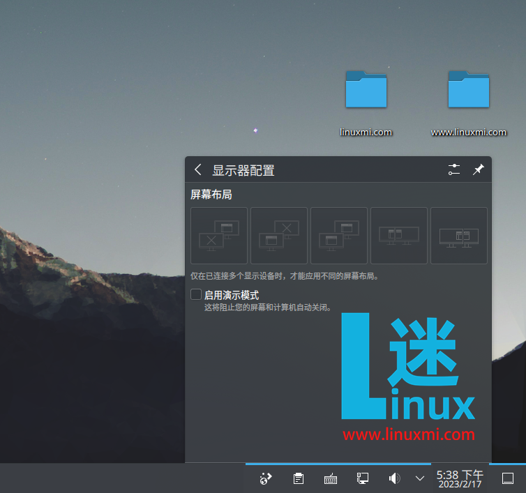Click the 这将阻止您的屏幕和计算机自动关闭 description
Viewport: 526px width, 493px height.
click(268, 308)
